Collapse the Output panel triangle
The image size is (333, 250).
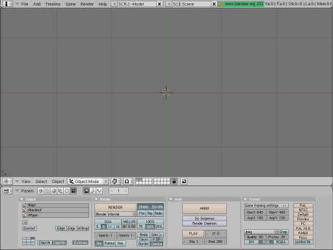(21, 199)
